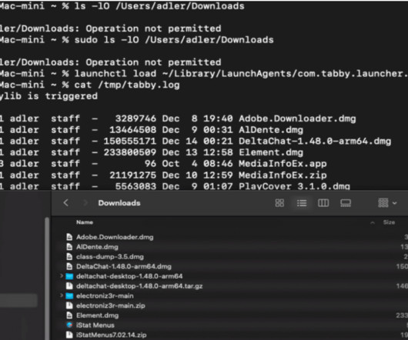The width and height of the screenshot is (408, 340).
Task: Click file size 150555171 in terminal
Action: point(130,141)
